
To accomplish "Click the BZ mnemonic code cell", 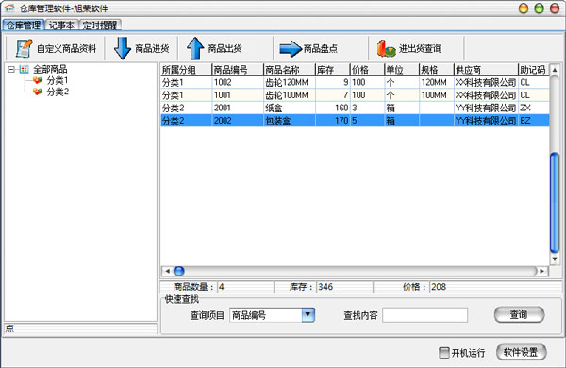I will click(534, 120).
